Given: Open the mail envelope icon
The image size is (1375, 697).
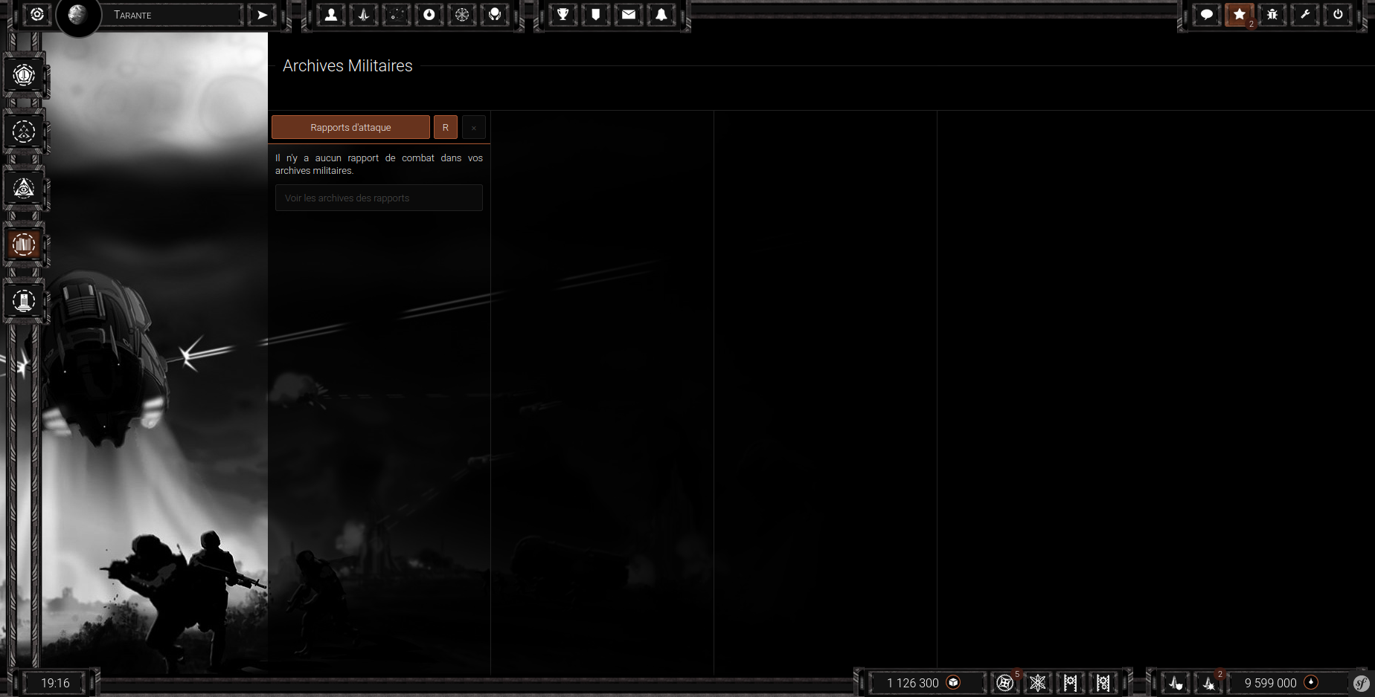Looking at the screenshot, I should pos(629,15).
